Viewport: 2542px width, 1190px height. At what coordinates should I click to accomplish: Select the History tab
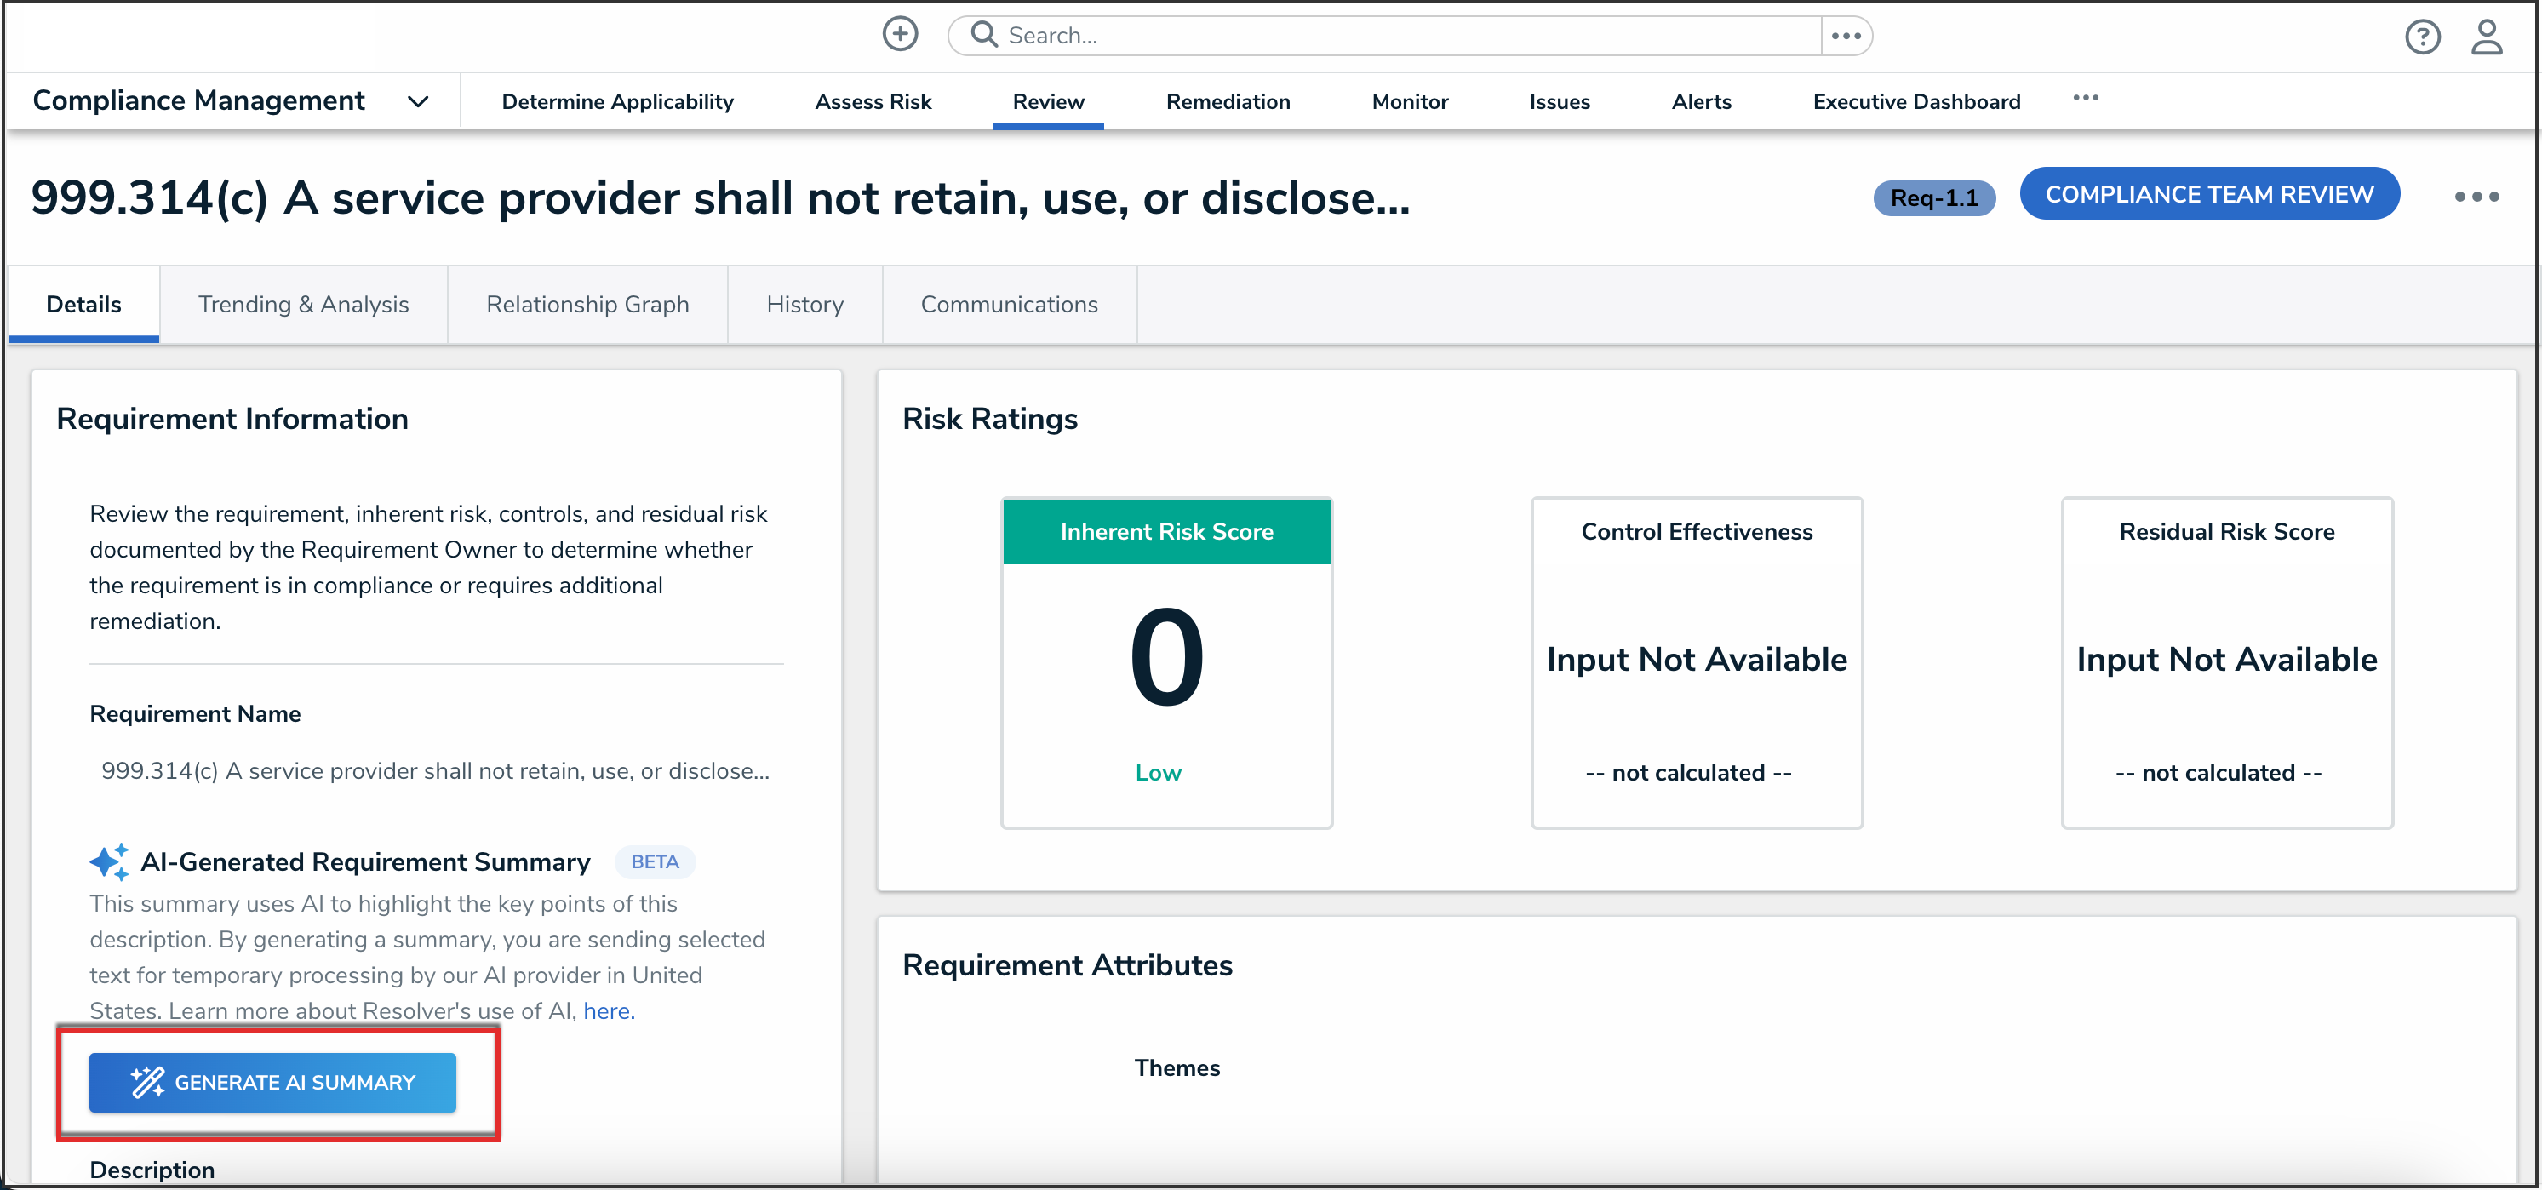804,304
